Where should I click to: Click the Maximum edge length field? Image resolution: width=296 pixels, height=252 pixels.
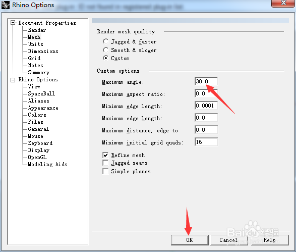click(206, 118)
